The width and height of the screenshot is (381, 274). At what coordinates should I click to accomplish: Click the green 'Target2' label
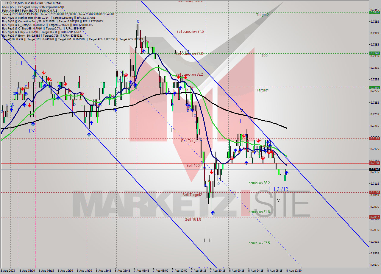coord(263,15)
